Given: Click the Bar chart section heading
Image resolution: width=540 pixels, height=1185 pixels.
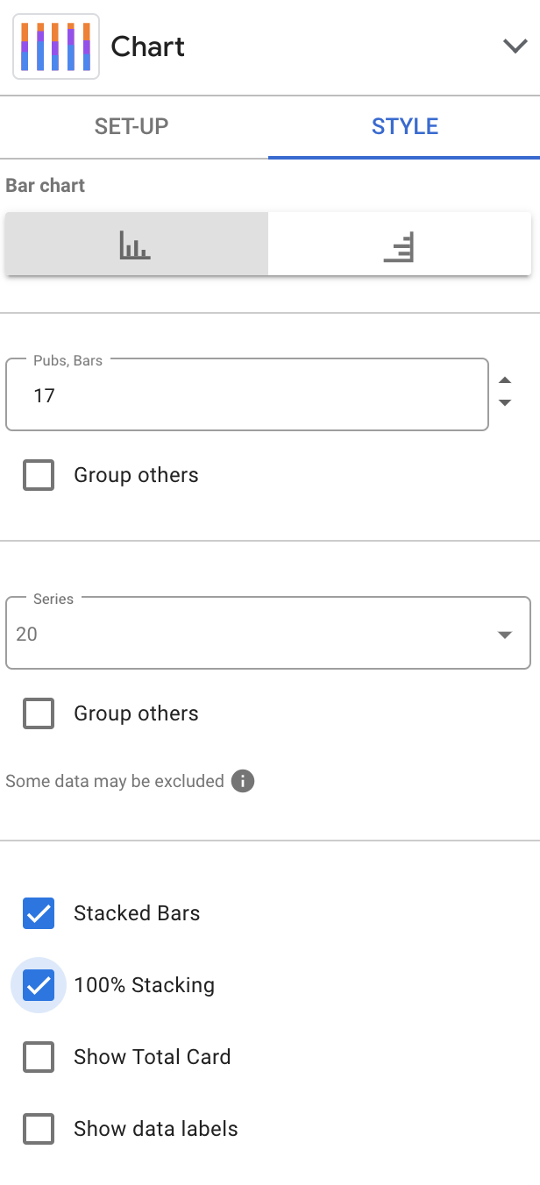Looking at the screenshot, I should 46,186.
